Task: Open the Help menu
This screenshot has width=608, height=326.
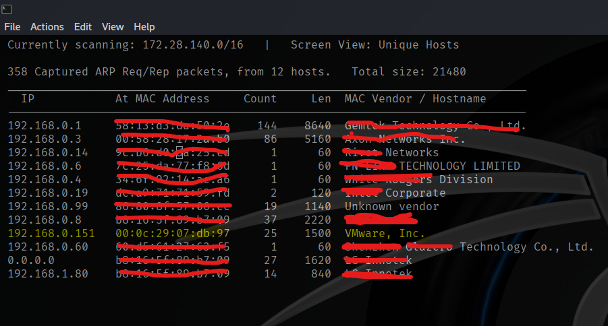Action: 144,27
